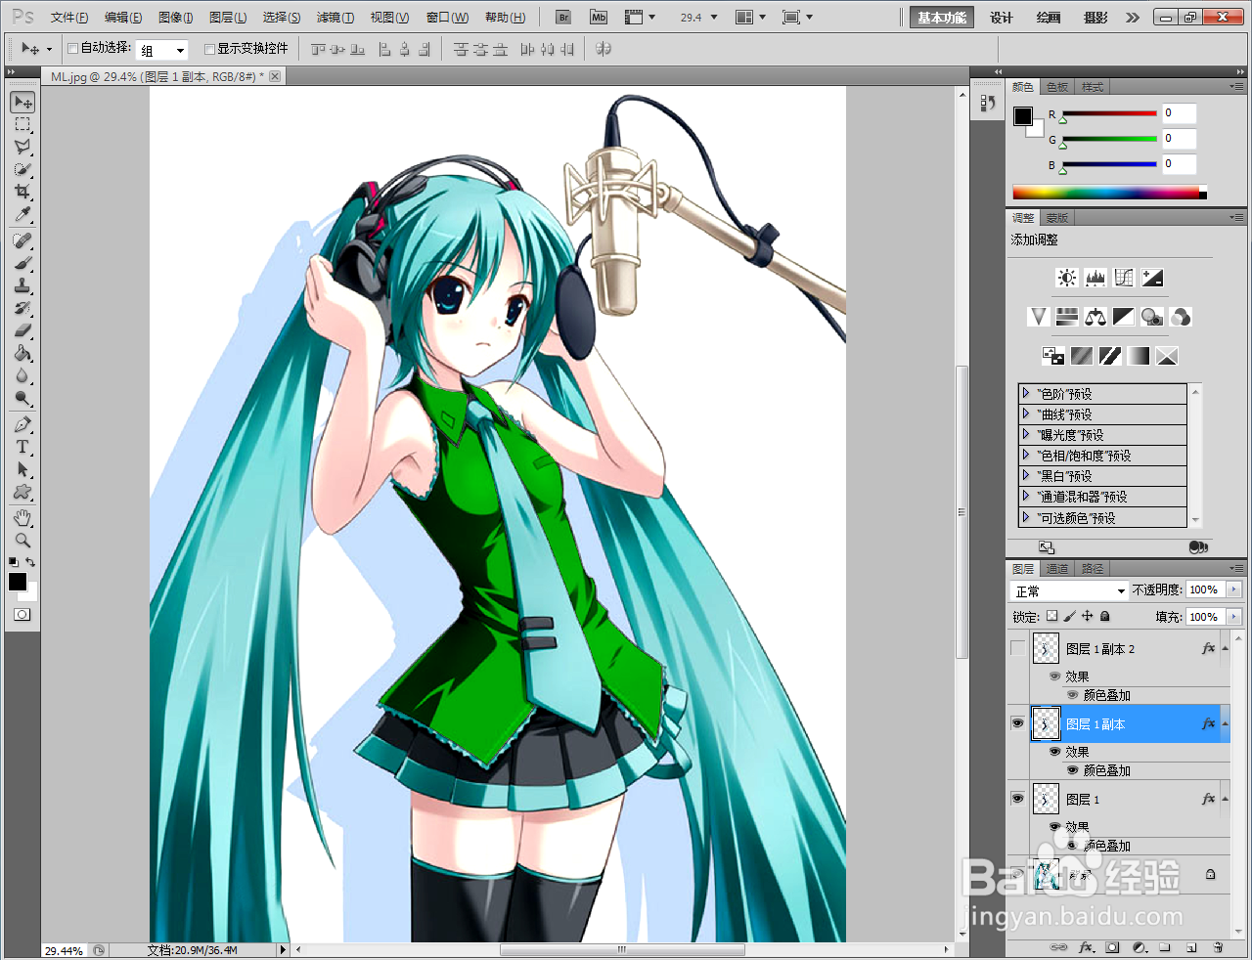Image resolution: width=1252 pixels, height=960 pixels.
Task: Add a Levels adjustment
Action: click(1095, 278)
